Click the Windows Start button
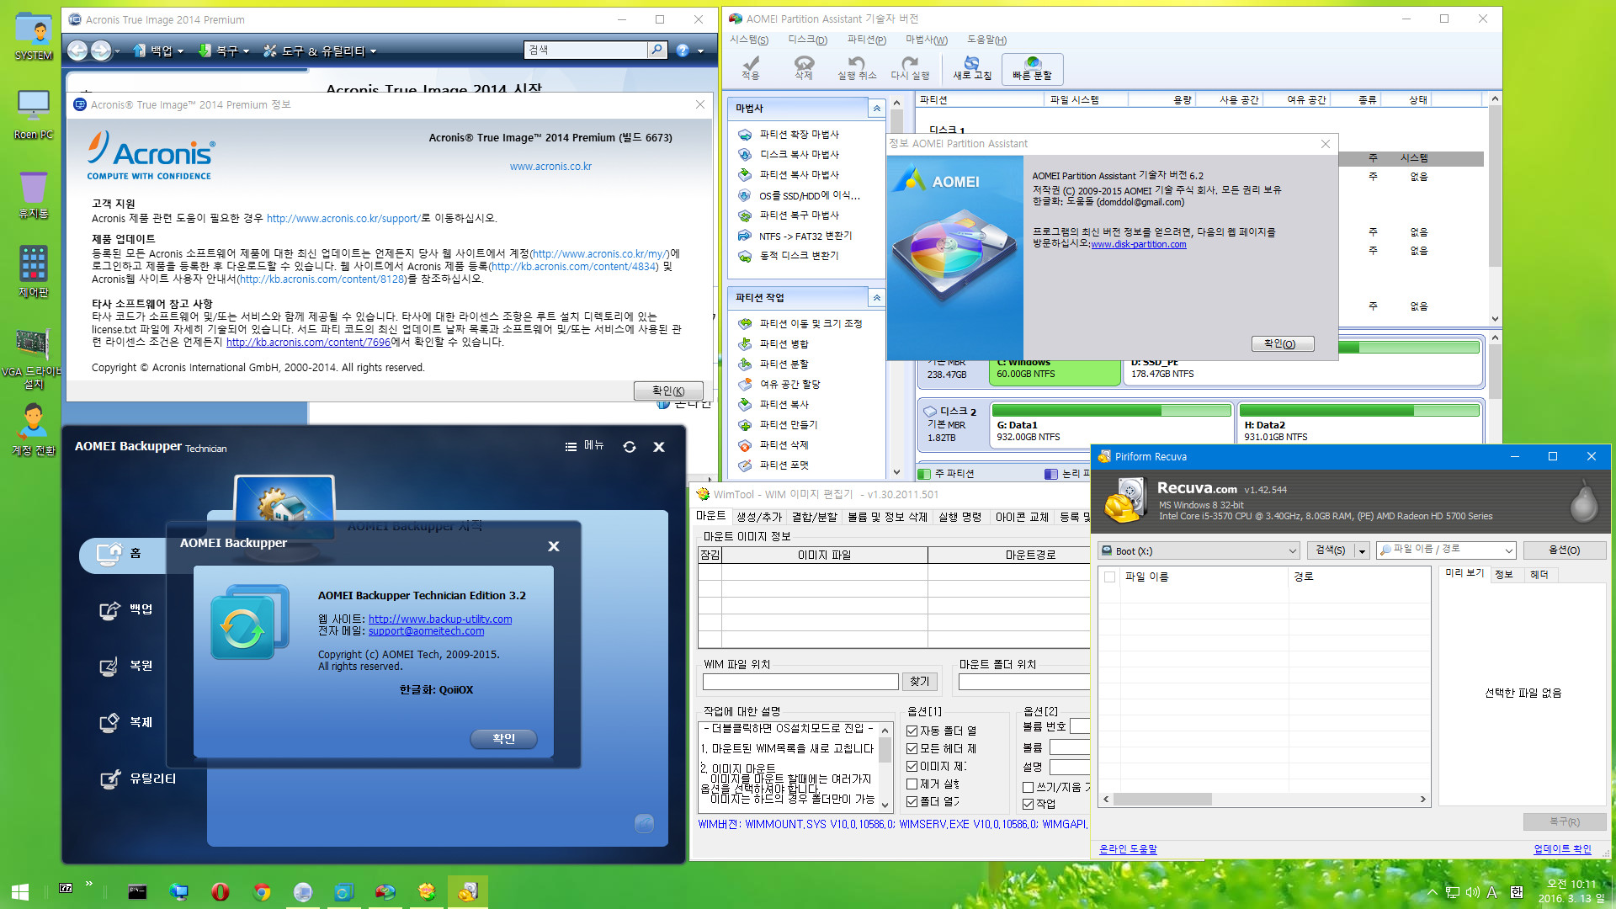The height and width of the screenshot is (909, 1616). [20, 891]
